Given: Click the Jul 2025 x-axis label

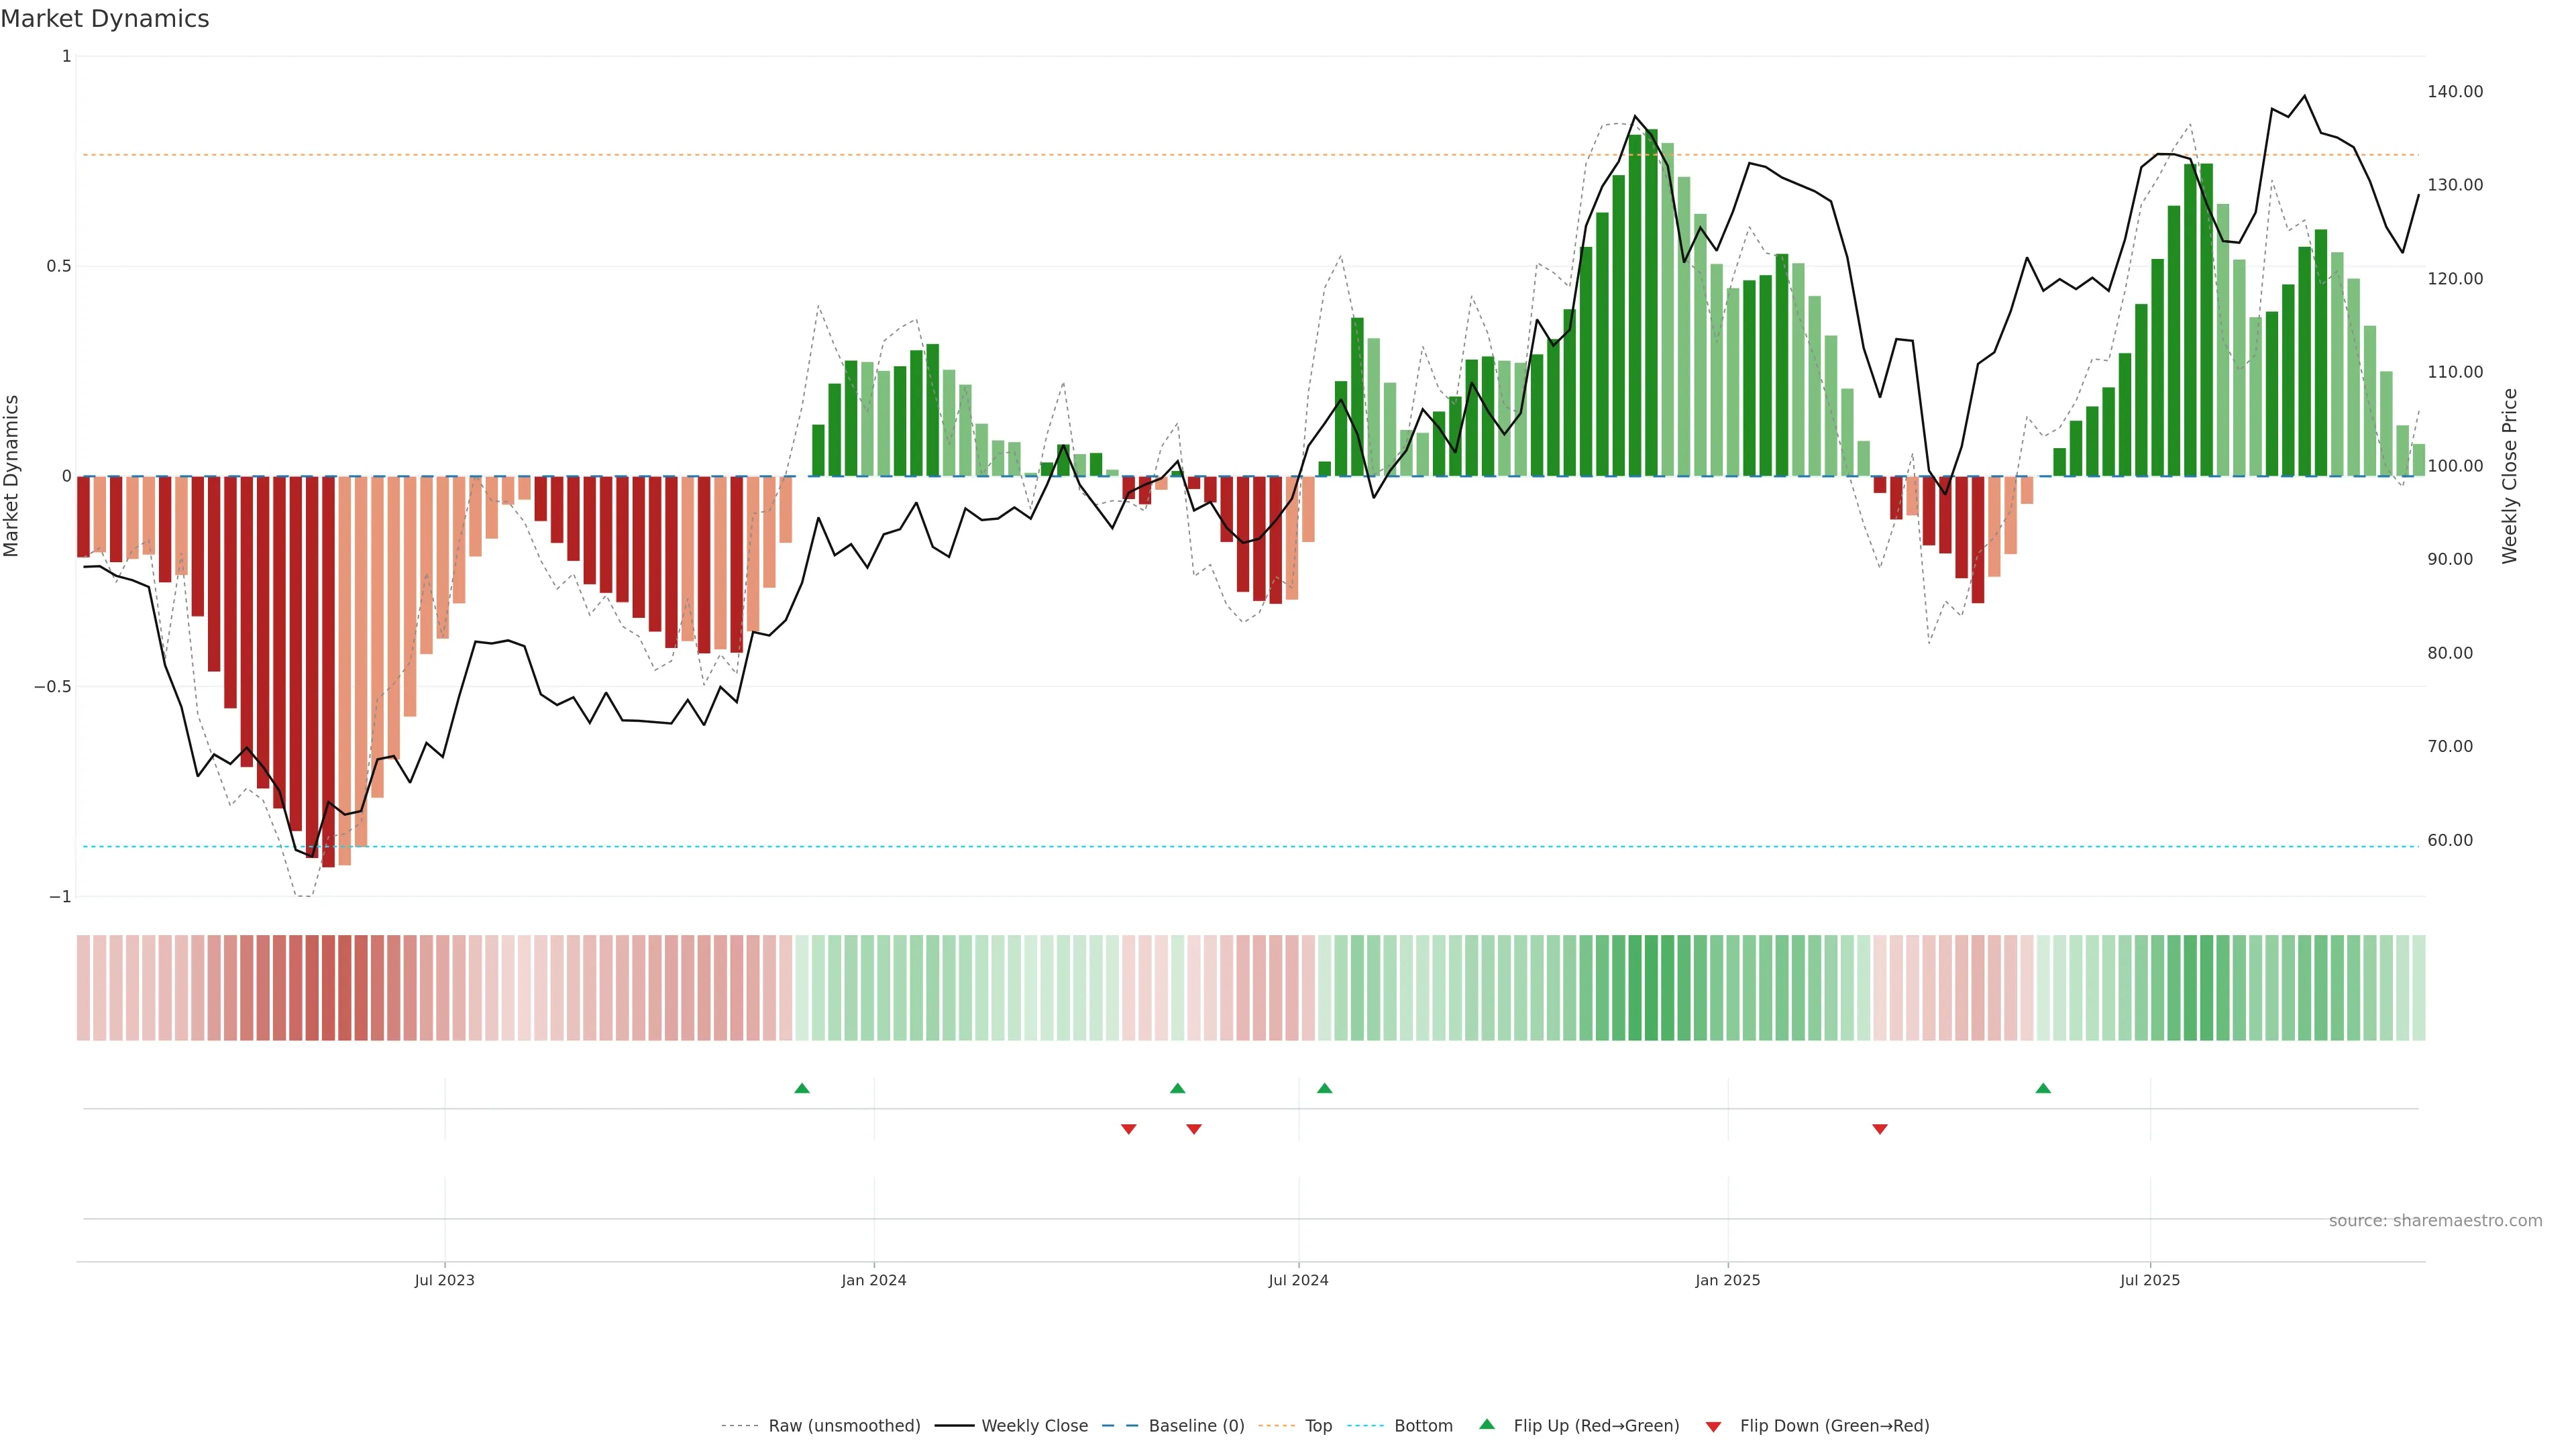Looking at the screenshot, I should (x=2149, y=1280).
